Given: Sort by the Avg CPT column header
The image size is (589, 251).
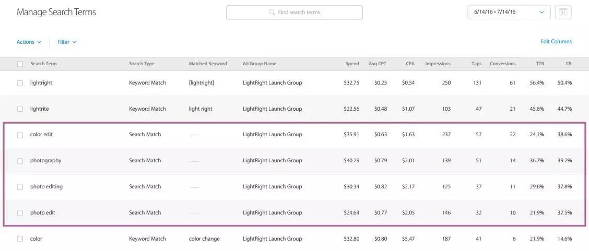Looking at the screenshot, I should 378,64.
